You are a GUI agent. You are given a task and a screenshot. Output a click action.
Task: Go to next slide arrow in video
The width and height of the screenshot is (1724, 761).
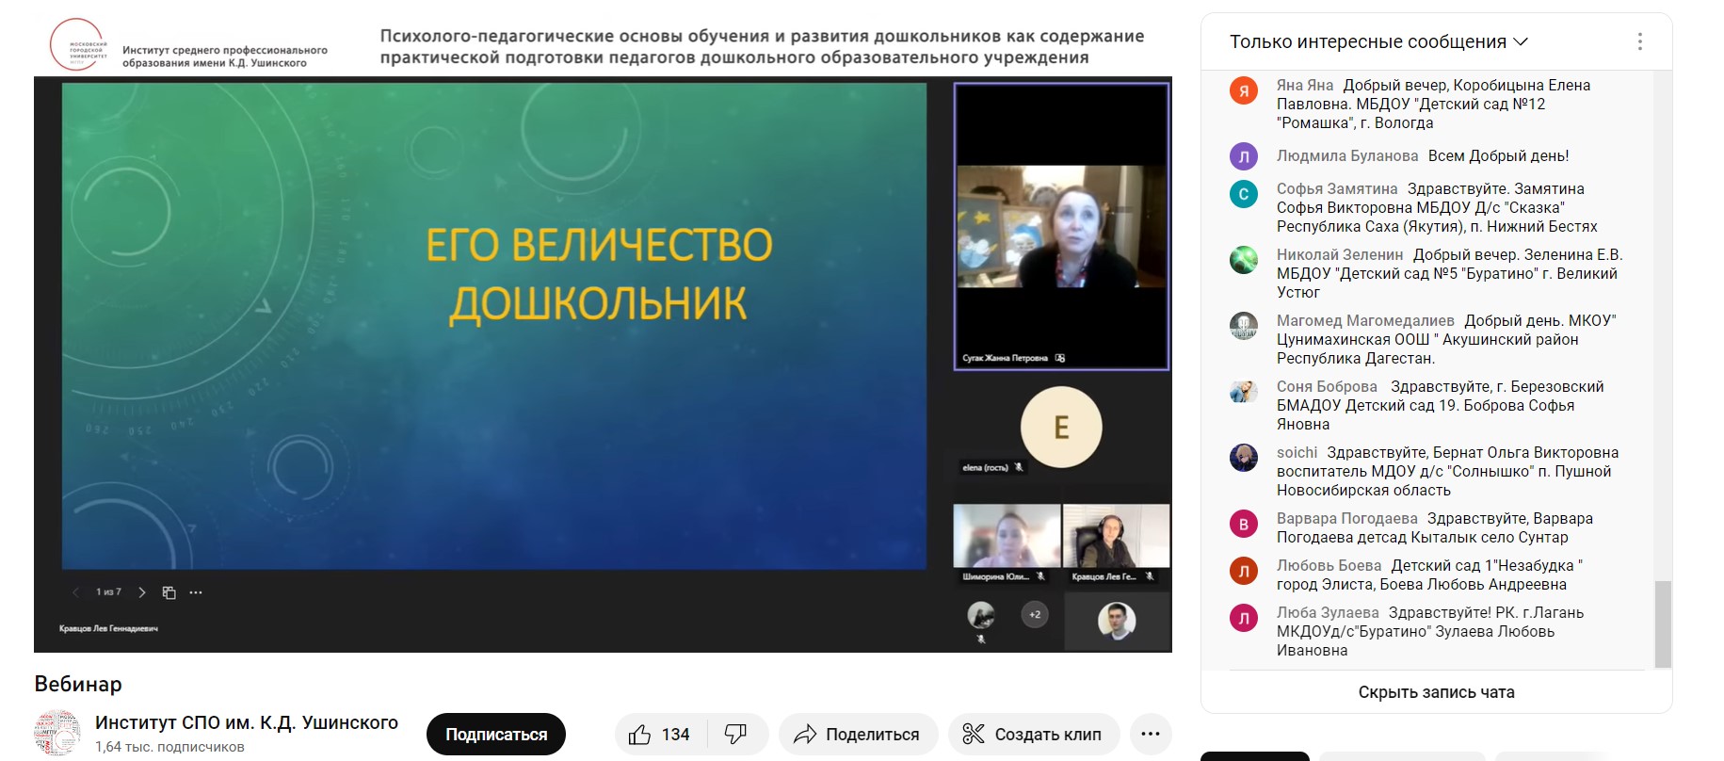142,592
